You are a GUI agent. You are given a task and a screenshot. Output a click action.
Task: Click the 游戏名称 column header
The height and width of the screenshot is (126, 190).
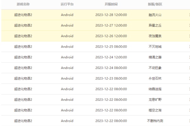pos(23,4)
